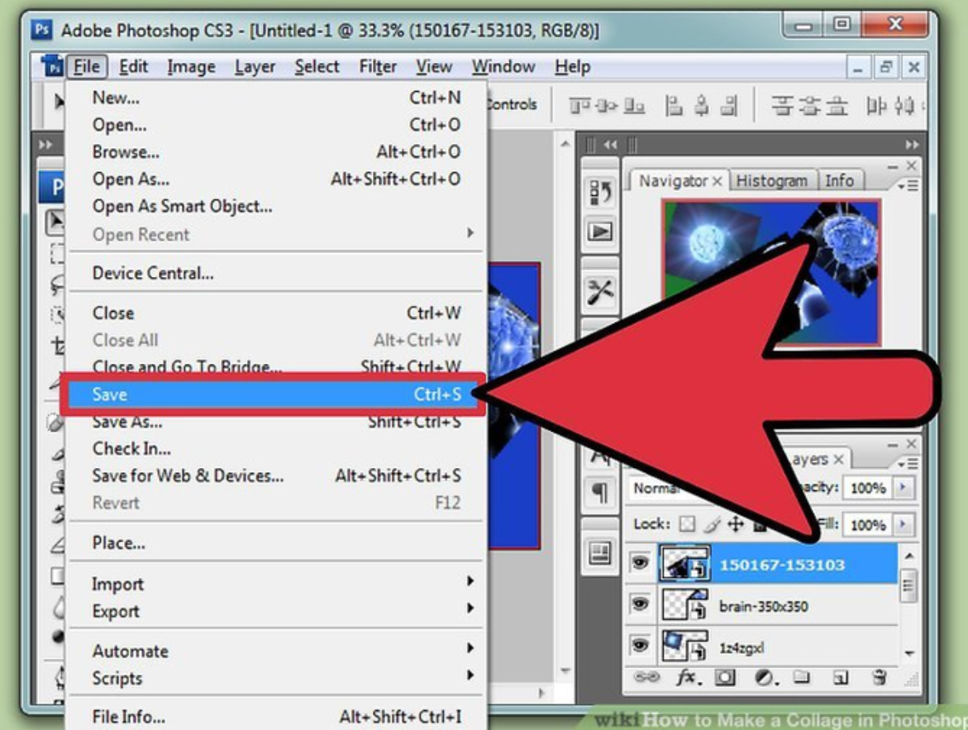Select the 1z4zgxl layer name
The height and width of the screenshot is (730, 968).
click(x=741, y=648)
